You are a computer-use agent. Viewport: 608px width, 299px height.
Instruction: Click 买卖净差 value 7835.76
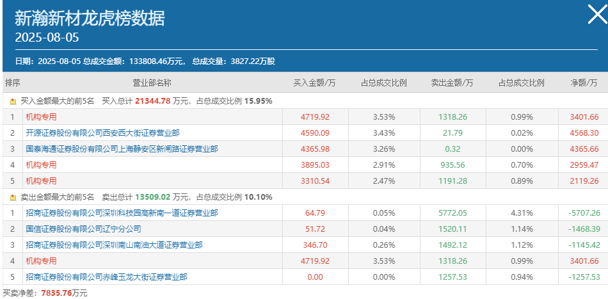pyautogui.click(x=56, y=293)
